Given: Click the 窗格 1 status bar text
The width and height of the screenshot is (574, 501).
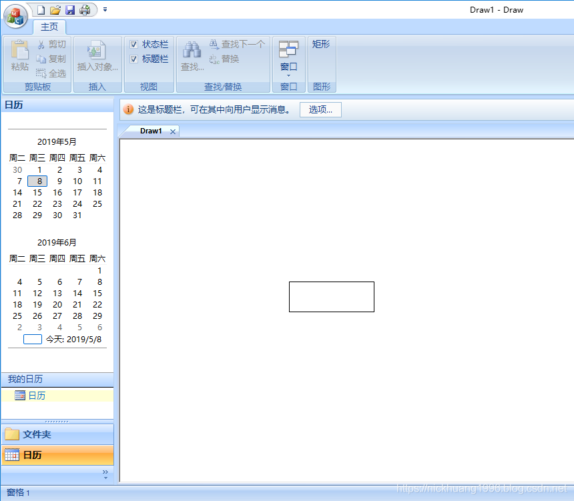Looking at the screenshot, I should pos(18,492).
